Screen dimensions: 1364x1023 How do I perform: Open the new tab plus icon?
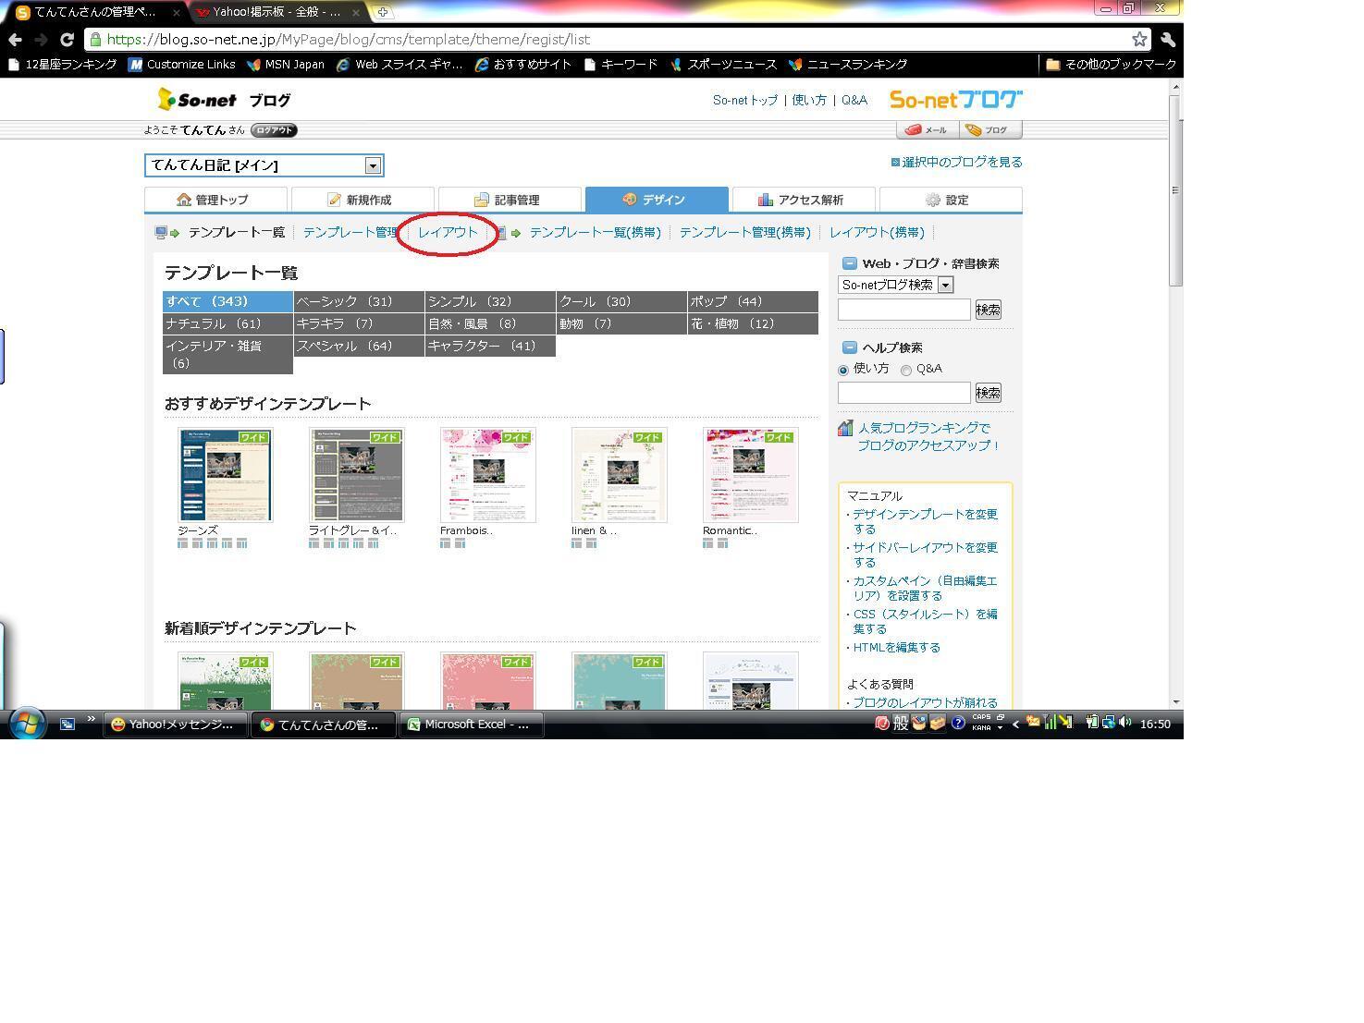pos(382,12)
